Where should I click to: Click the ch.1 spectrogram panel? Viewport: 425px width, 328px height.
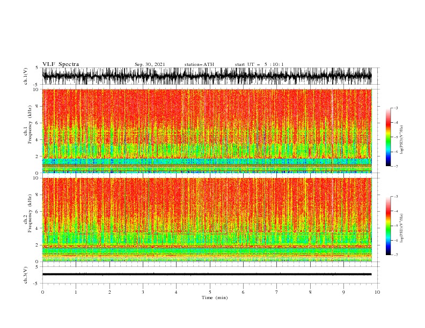(x=207, y=131)
